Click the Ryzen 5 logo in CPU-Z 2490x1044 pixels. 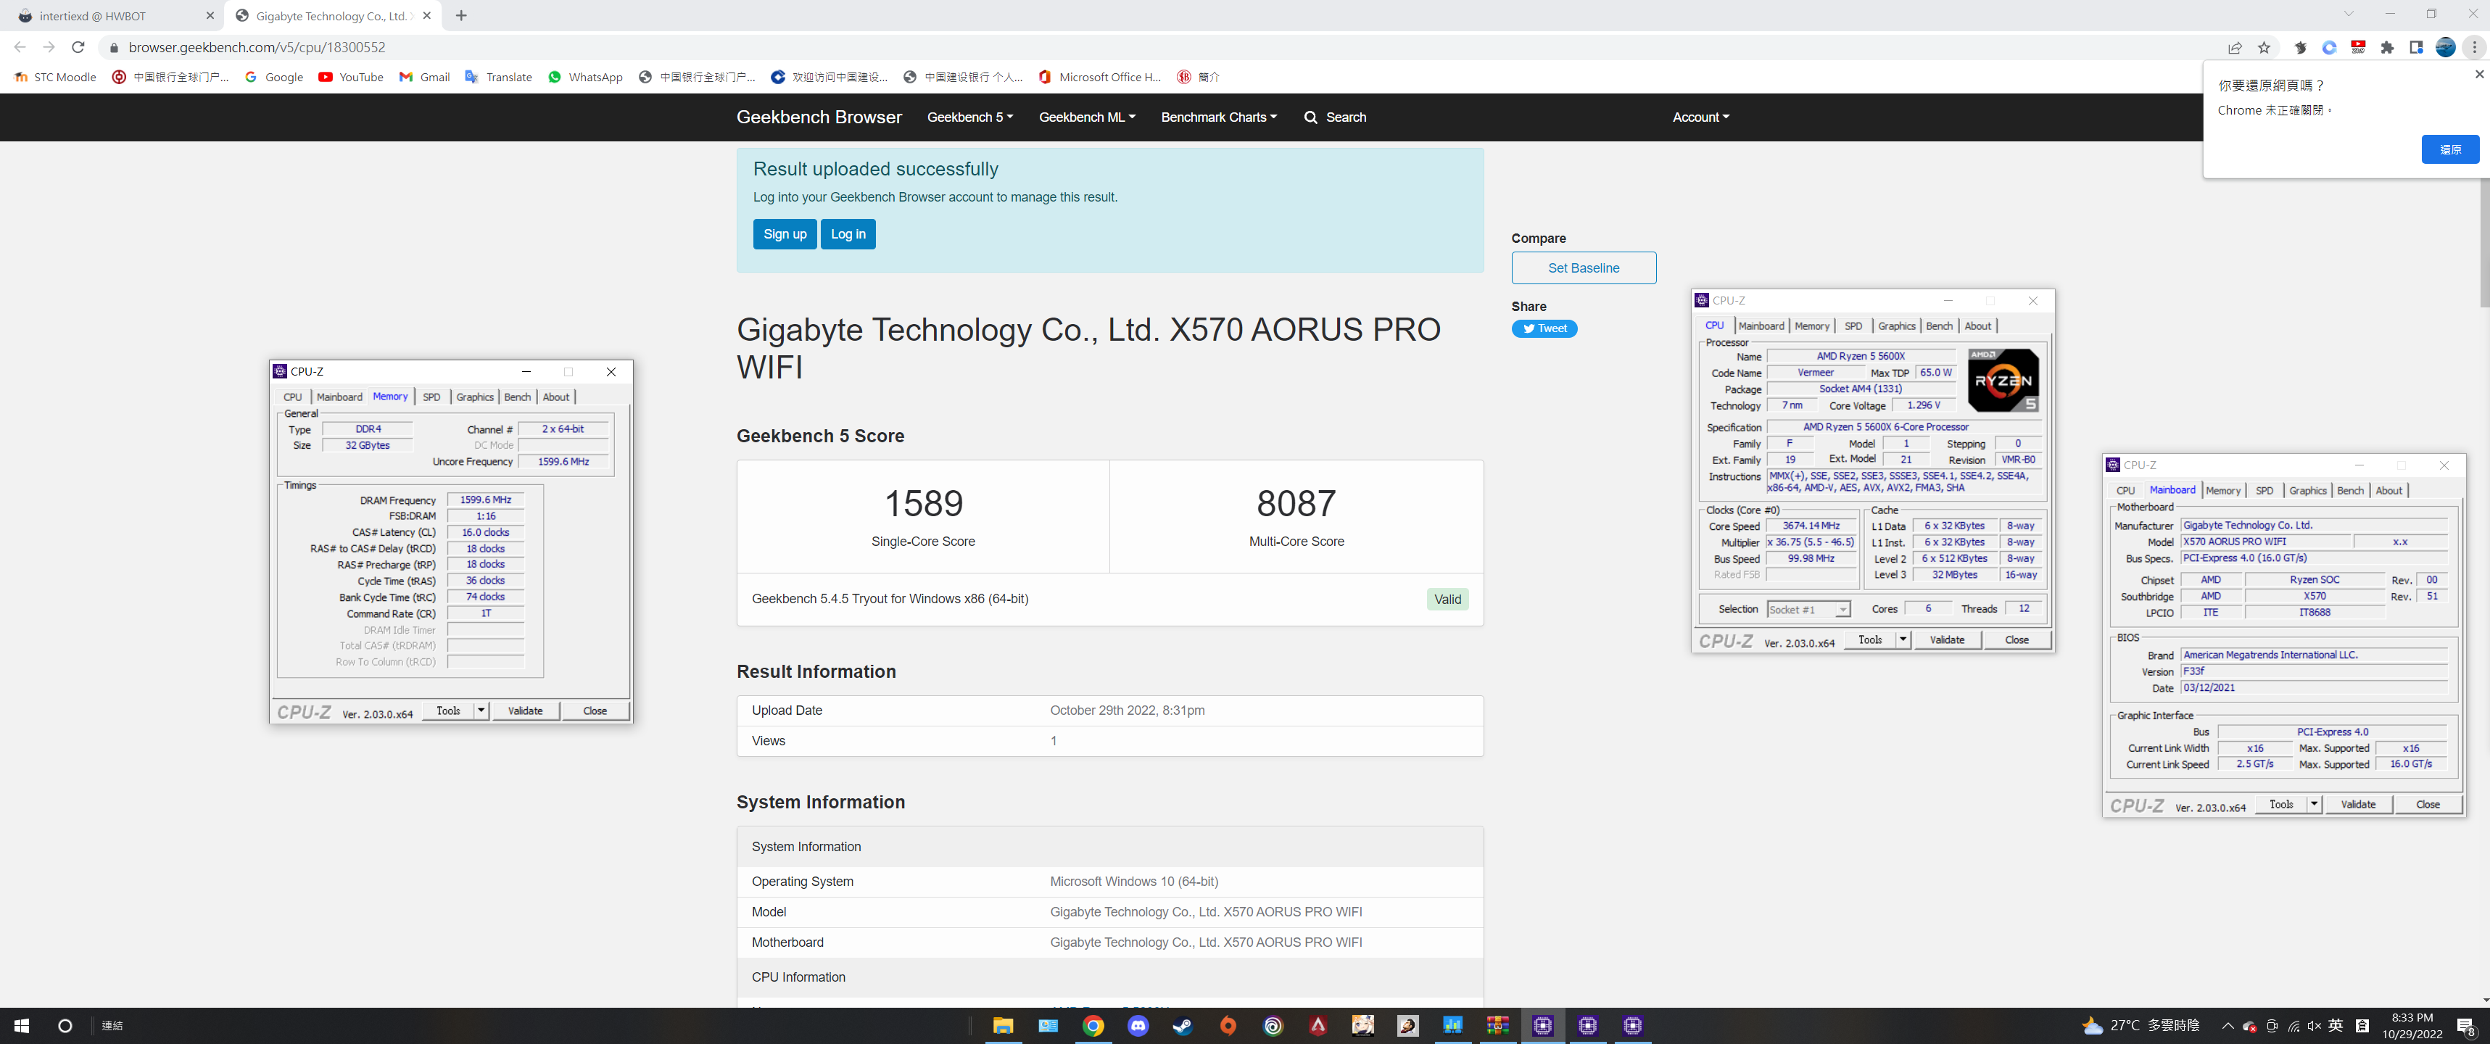coord(2003,380)
